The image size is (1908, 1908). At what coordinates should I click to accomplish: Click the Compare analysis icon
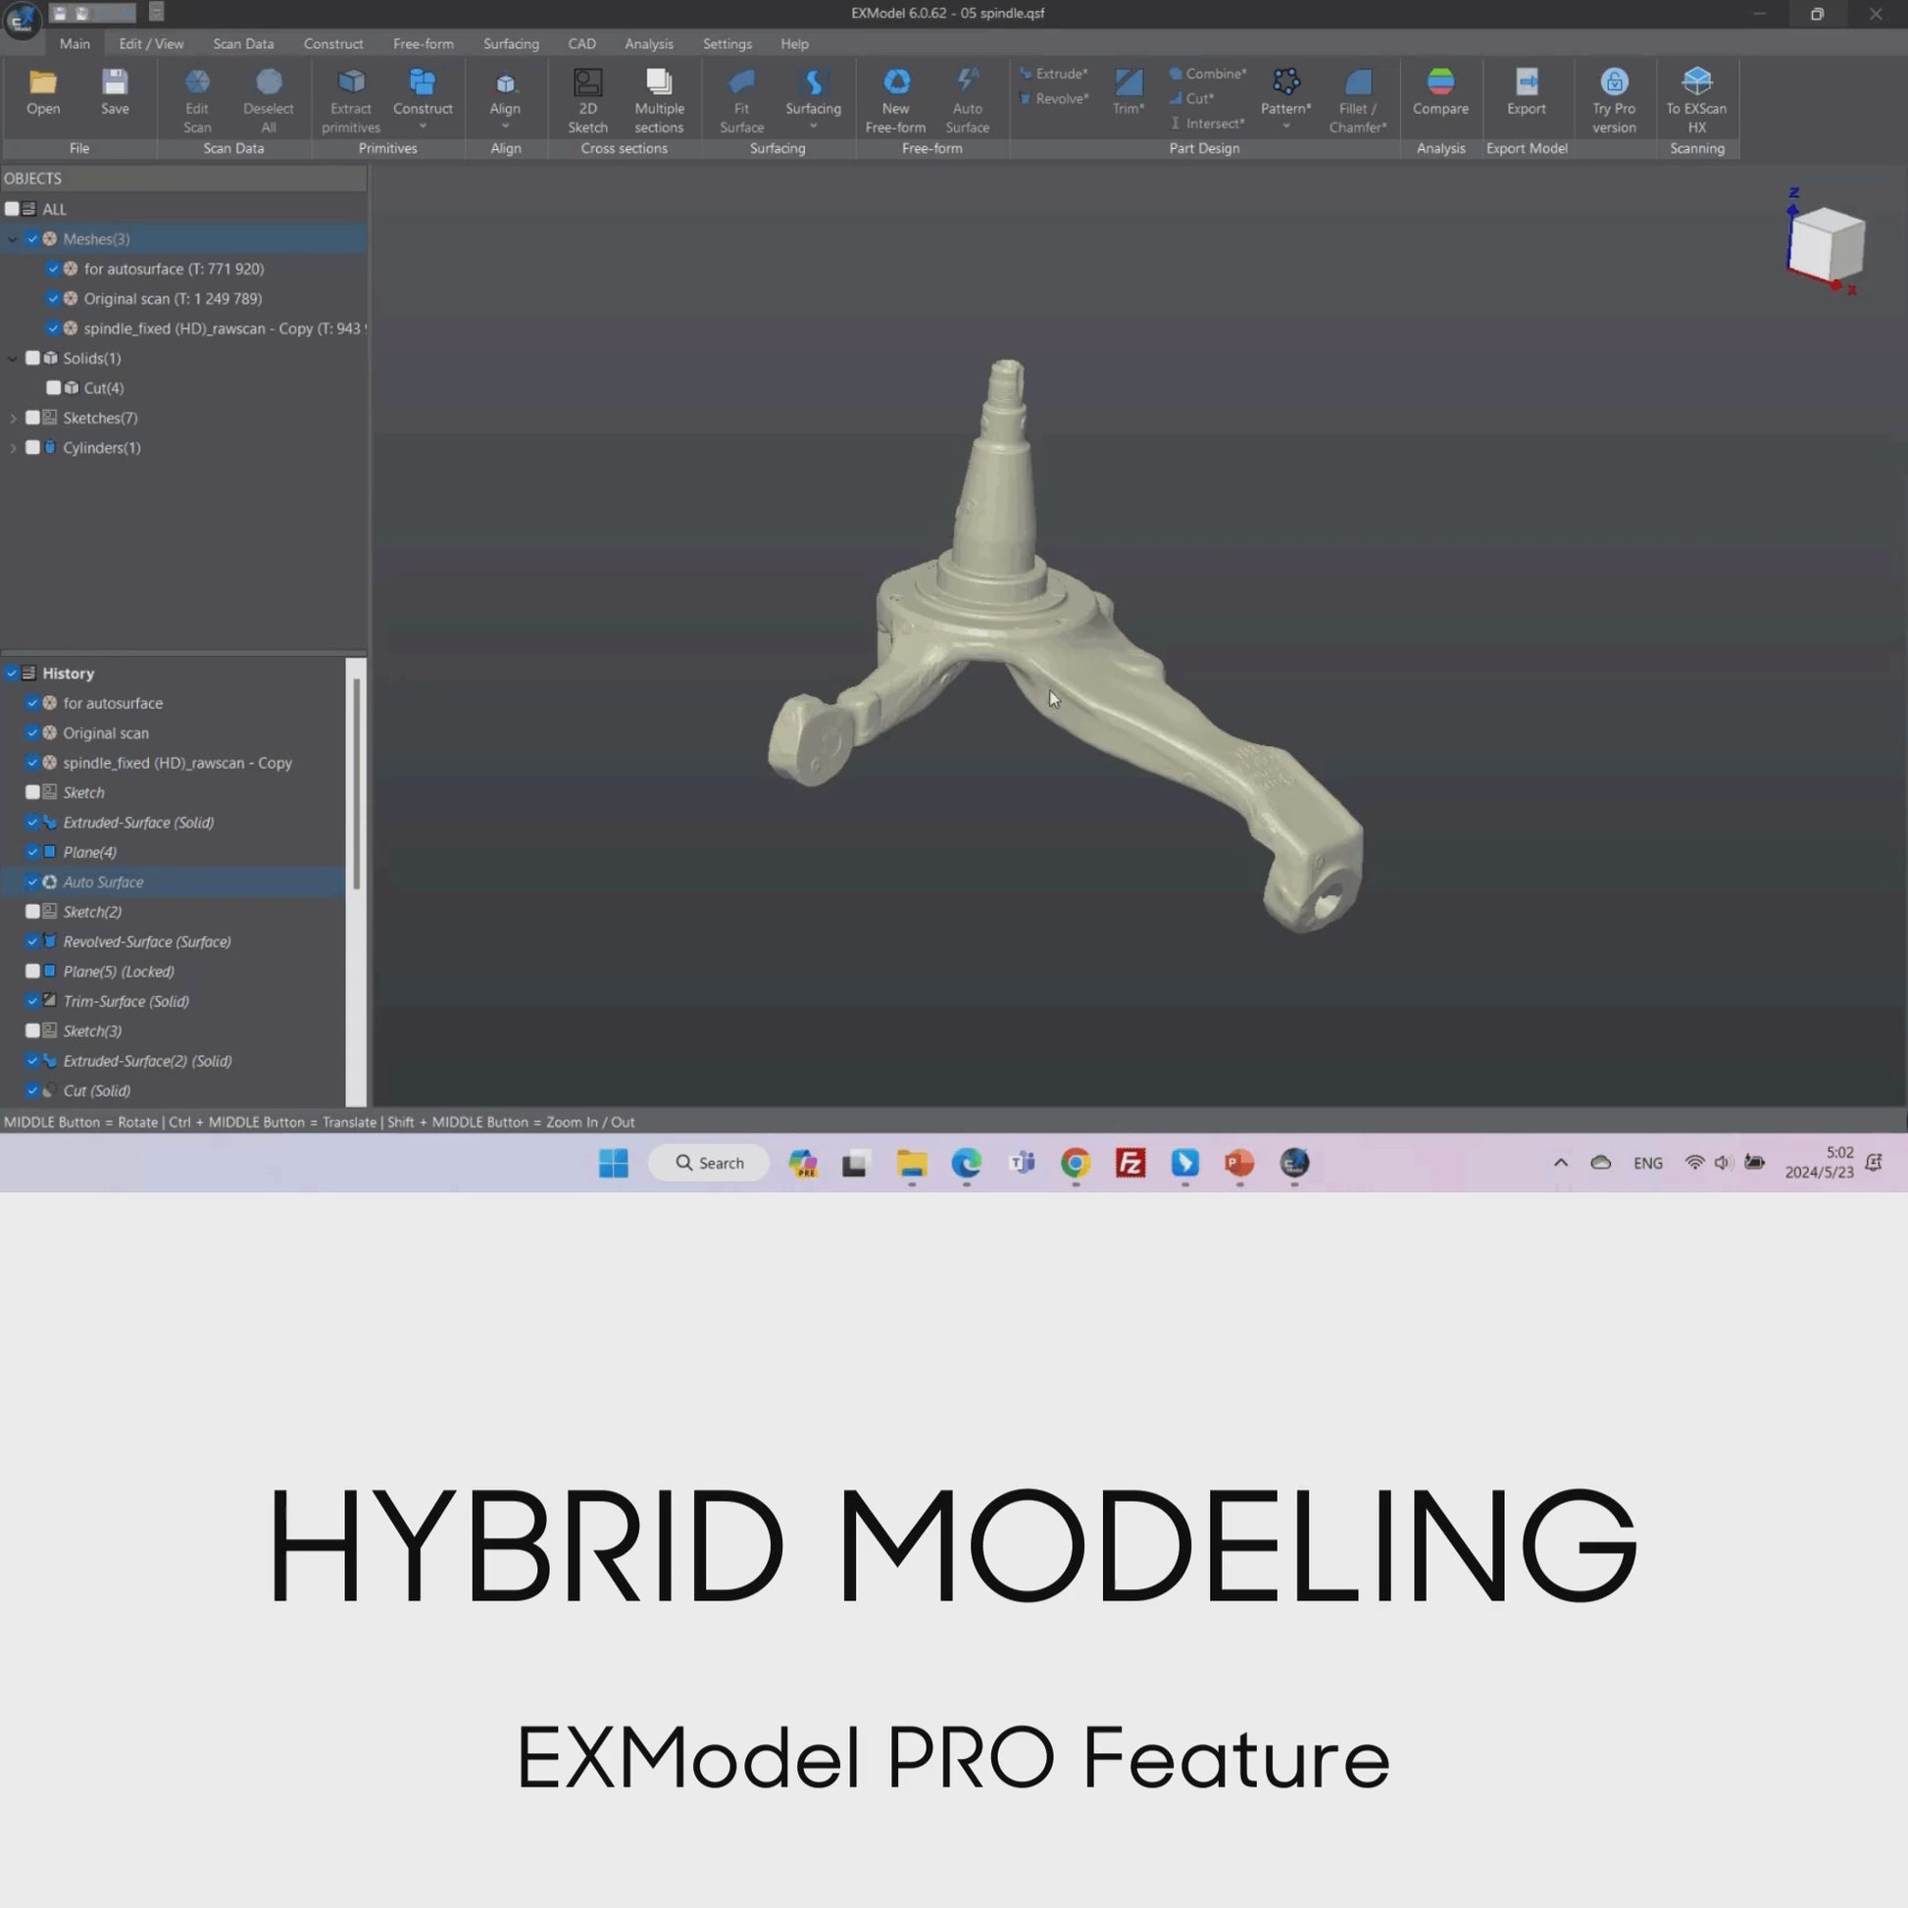[x=1440, y=83]
